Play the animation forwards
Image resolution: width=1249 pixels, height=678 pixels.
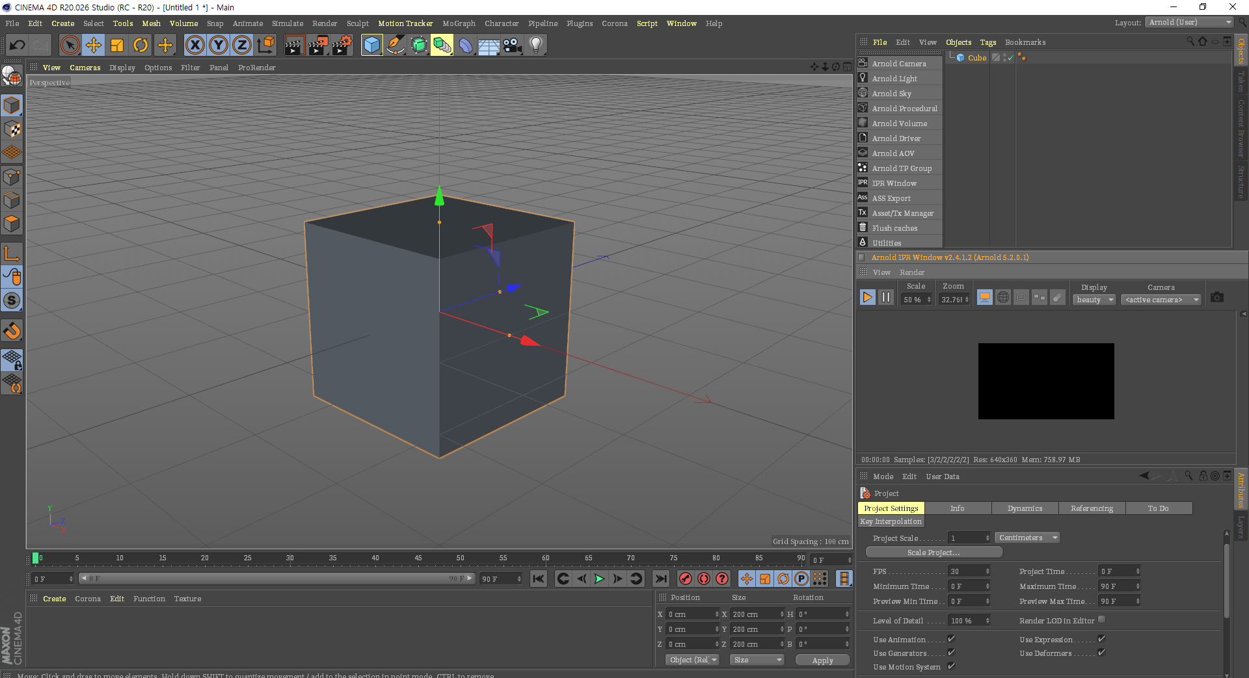click(x=600, y=579)
